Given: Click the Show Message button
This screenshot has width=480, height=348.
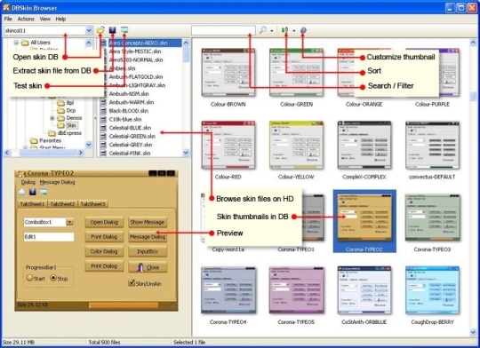Looking at the screenshot, I should [148, 222].
